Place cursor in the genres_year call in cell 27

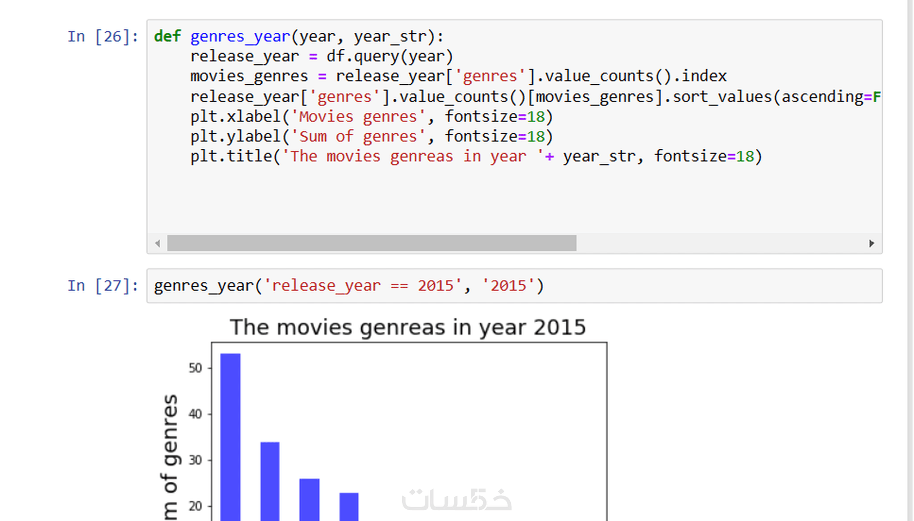click(349, 286)
